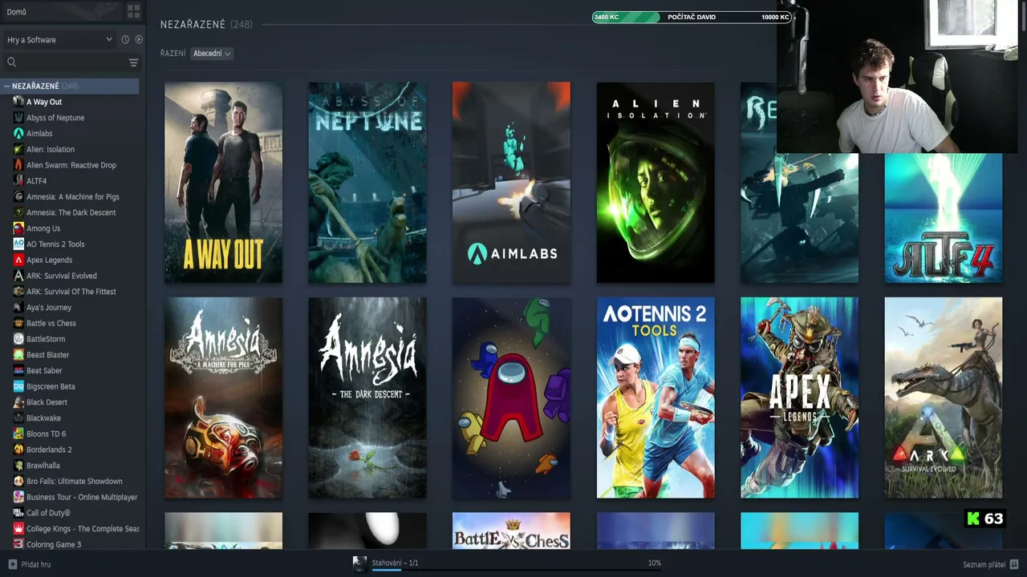Click the Battle vs Chess sidebar icon
The image size is (1027, 577).
18,323
